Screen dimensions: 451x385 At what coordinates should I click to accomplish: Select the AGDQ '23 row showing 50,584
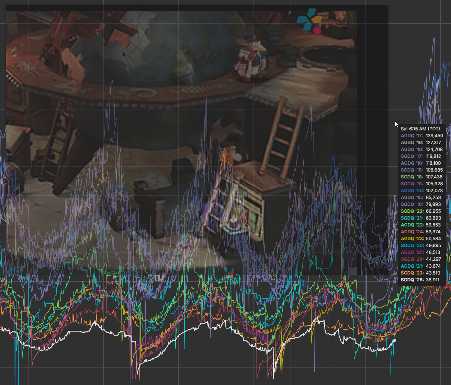coord(421,238)
